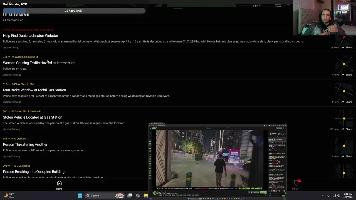Click the MoldMaxxing NYC title text
Image resolution: width=356 pixels, height=200 pixels.
coord(15,4)
